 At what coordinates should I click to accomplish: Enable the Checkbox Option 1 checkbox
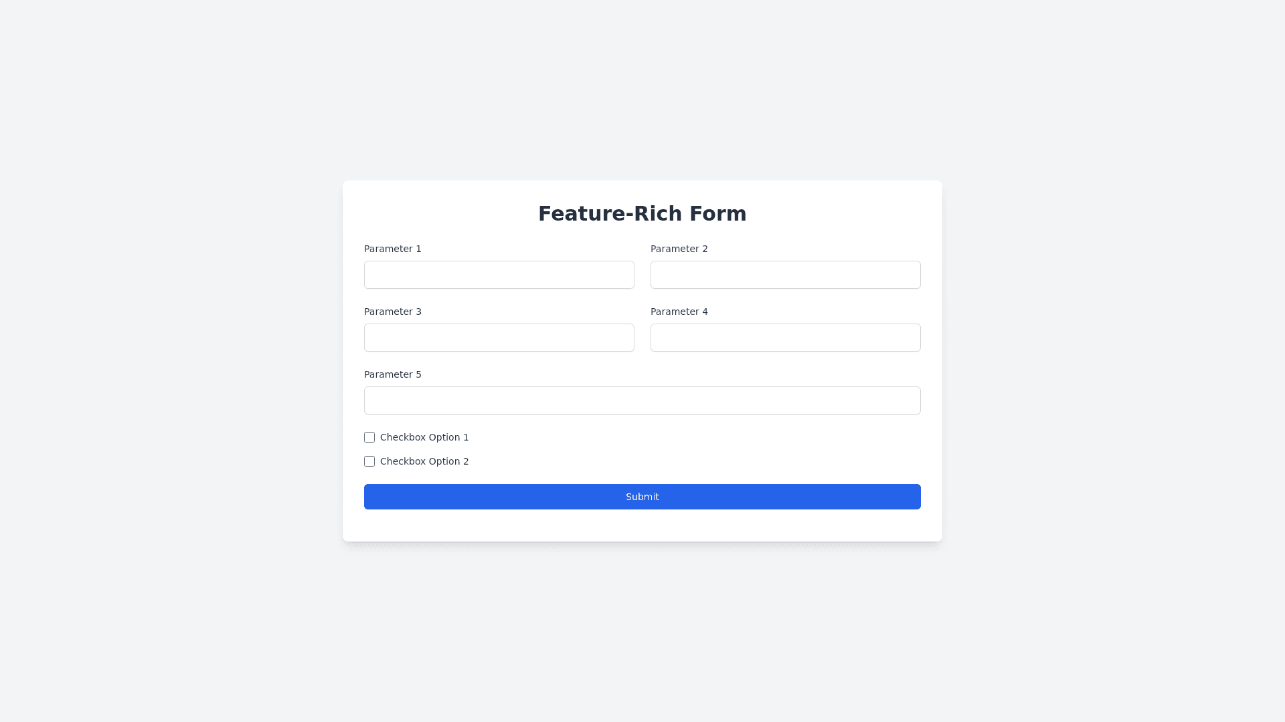click(x=369, y=437)
